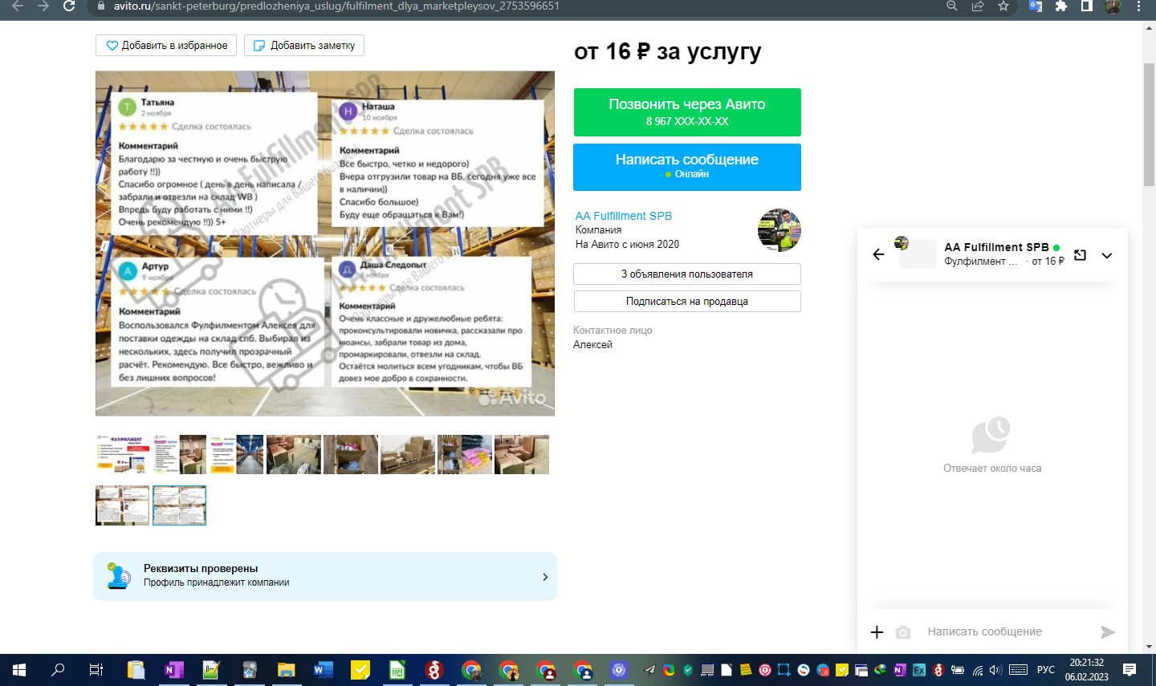The height and width of the screenshot is (686, 1156).
Task: View 3 объявления пользователя
Action: coord(687,274)
